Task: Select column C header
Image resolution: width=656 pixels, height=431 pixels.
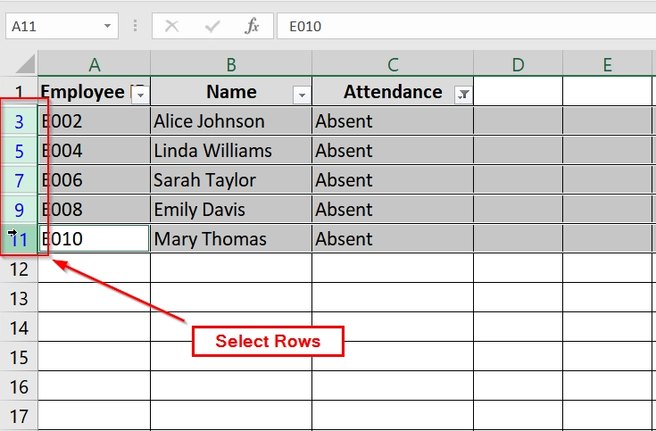Action: click(393, 64)
